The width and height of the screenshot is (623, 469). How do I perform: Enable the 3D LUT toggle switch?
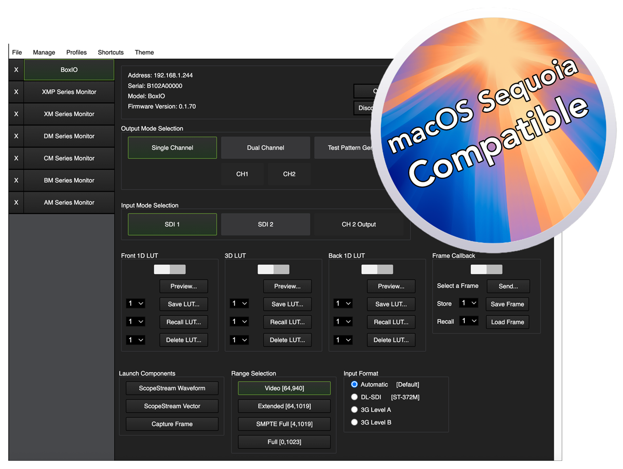pyautogui.click(x=274, y=270)
